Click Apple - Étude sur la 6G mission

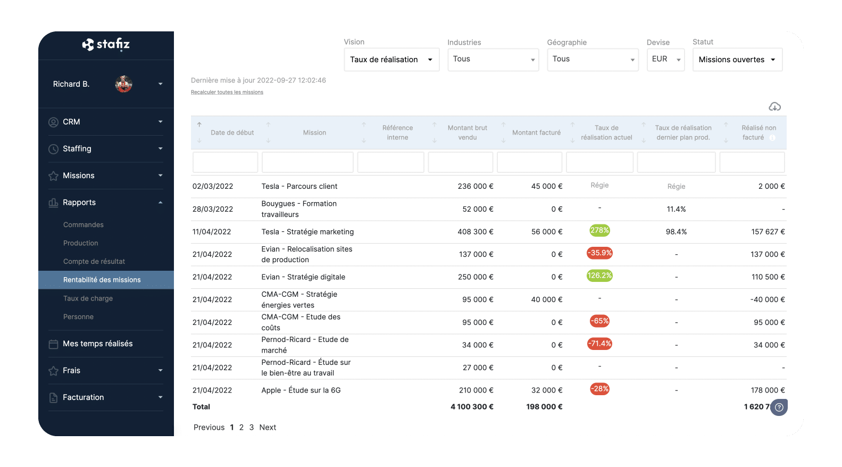click(301, 390)
